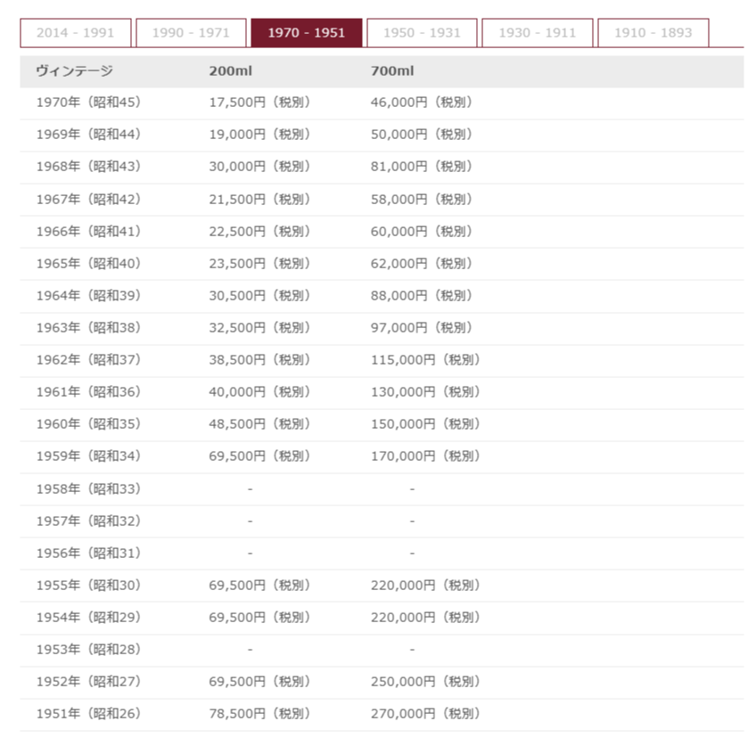The image size is (756, 746).
Task: Go to the 1930 - 1911 tab
Action: [x=538, y=33]
